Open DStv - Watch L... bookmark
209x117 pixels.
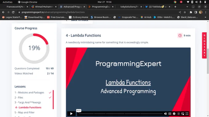click(164, 17)
